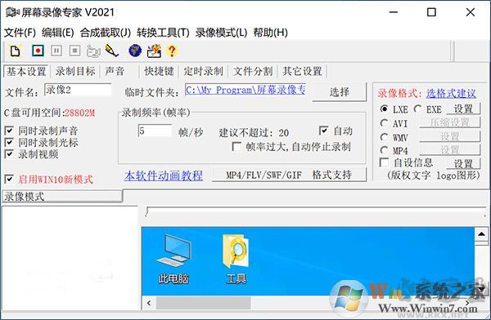
Task: Click the preview horizontal scrollbar thumb
Action: tap(204, 303)
